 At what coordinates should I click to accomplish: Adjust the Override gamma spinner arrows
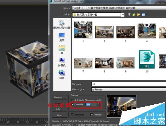[98, 104]
